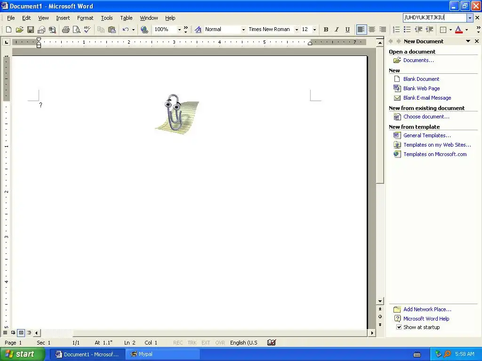Open the Edit menu

pos(26,18)
